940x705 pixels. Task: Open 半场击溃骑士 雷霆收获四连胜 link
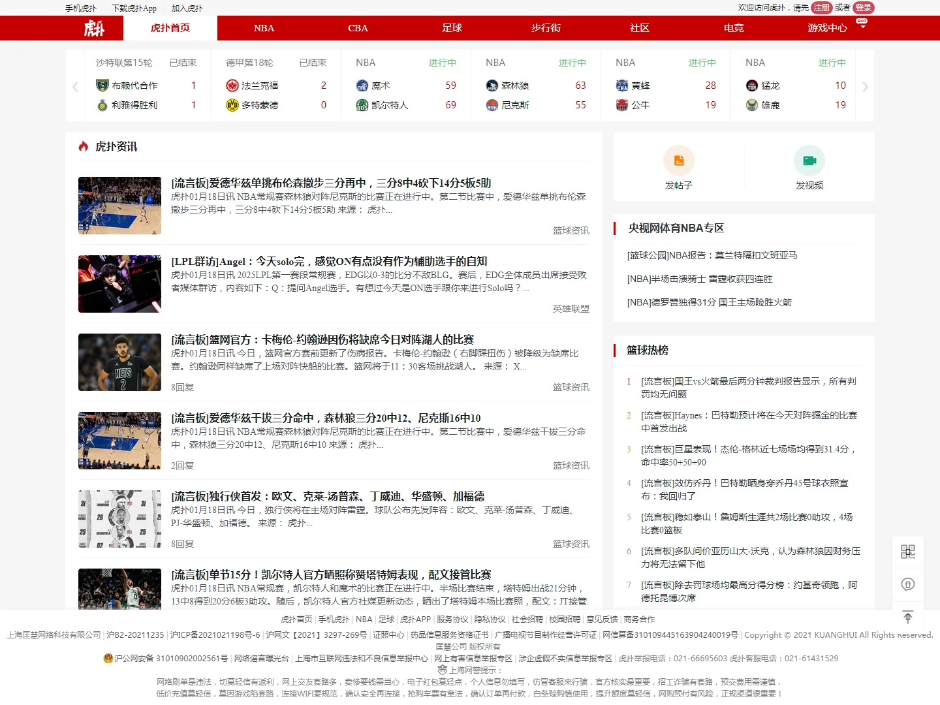[x=700, y=279]
